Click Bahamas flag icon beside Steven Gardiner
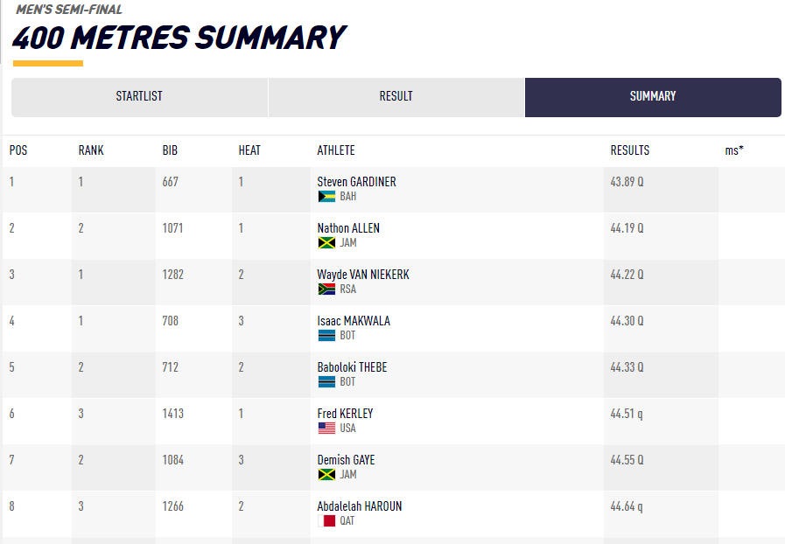 (326, 197)
